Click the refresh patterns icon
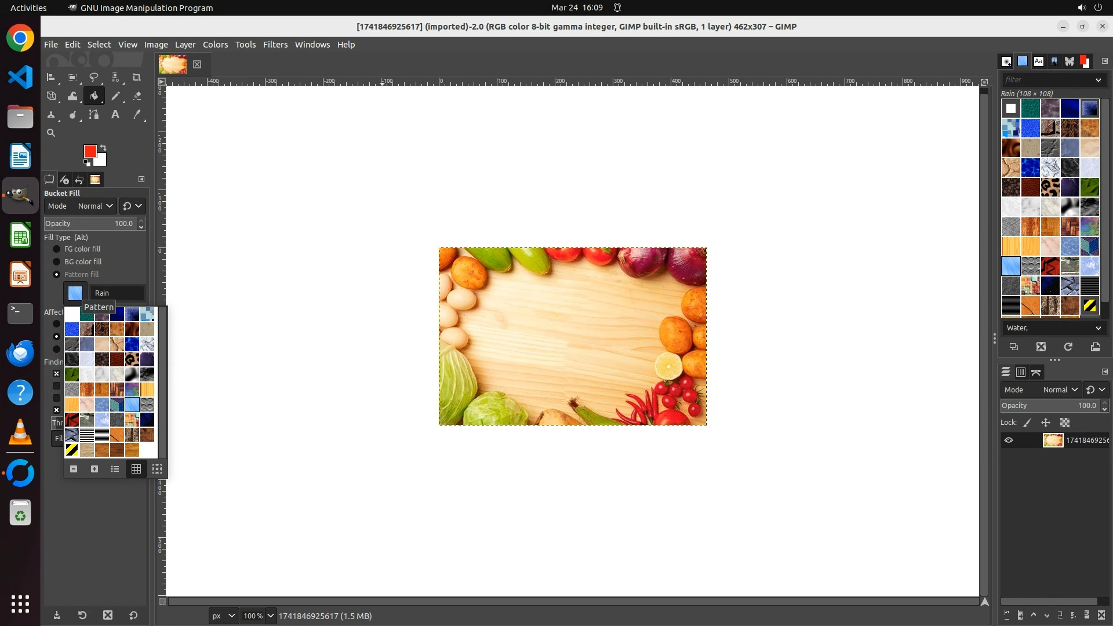Viewport: 1113px width, 626px height. (x=1068, y=347)
